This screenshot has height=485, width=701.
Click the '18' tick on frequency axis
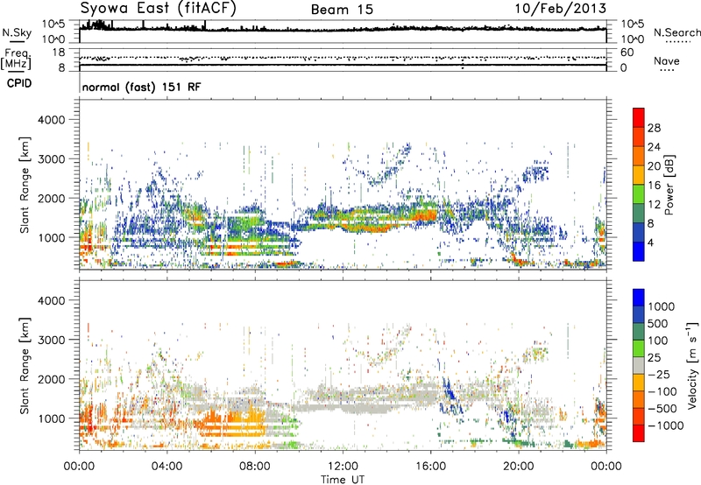pyautogui.click(x=58, y=53)
